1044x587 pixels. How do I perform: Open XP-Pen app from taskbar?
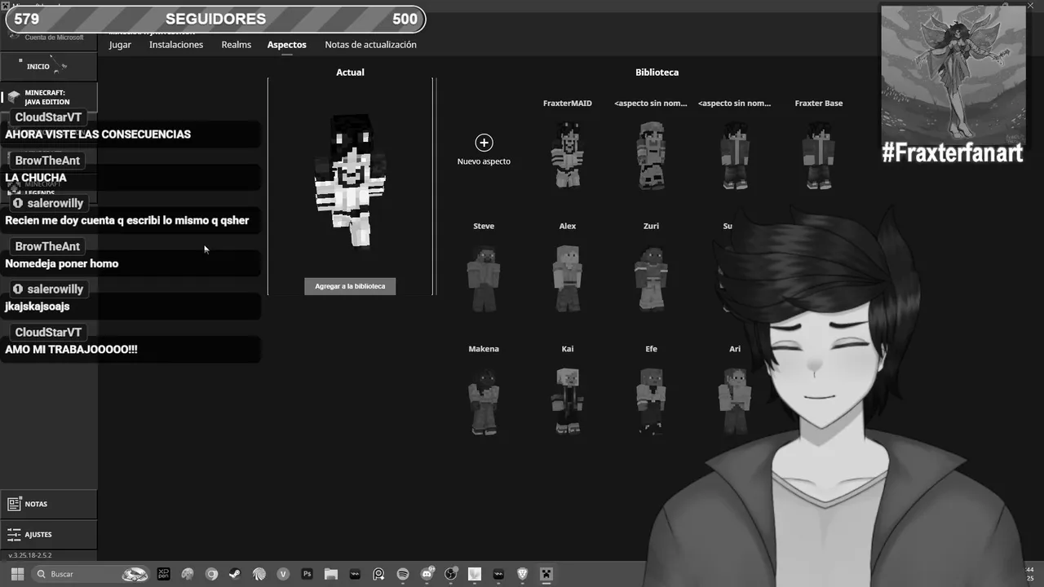tap(163, 574)
